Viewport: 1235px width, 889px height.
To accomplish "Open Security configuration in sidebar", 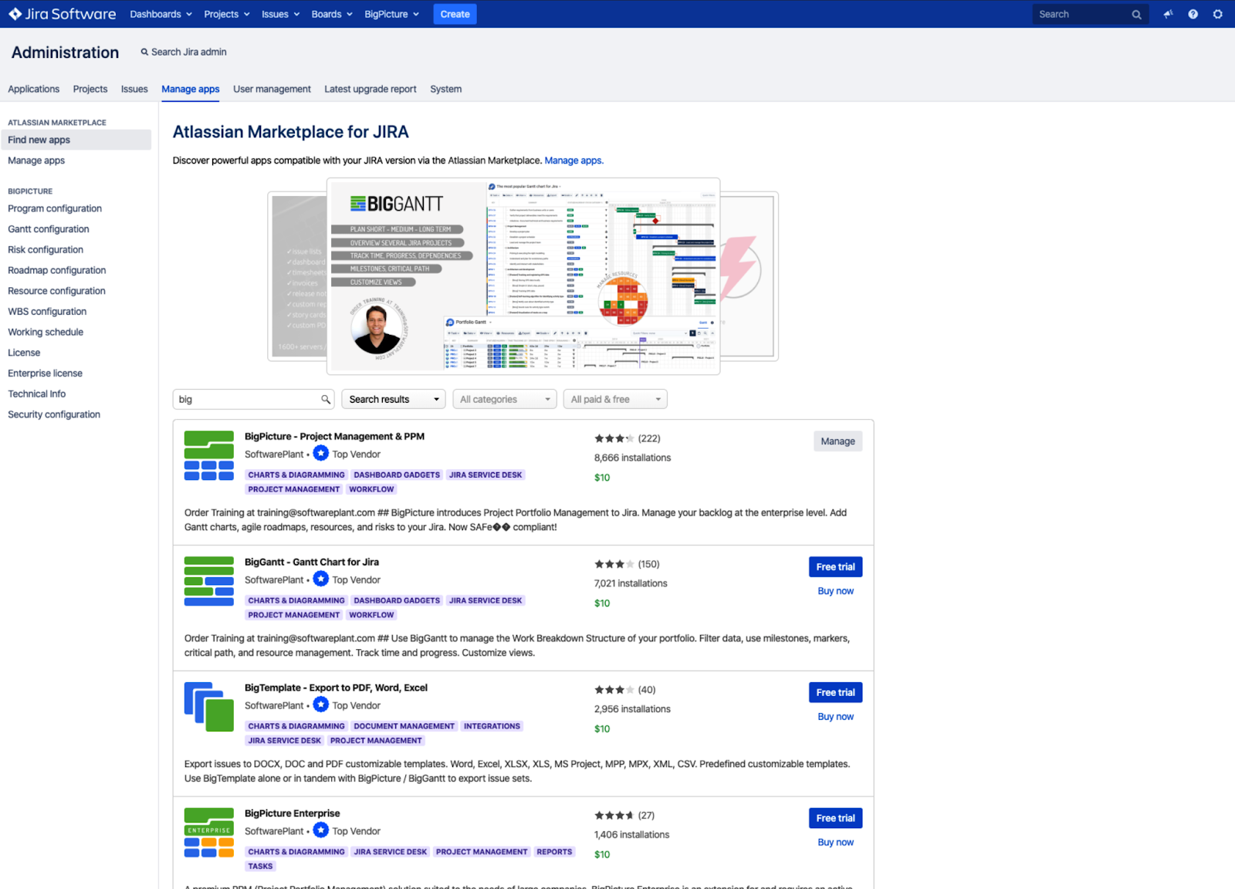I will (x=54, y=414).
